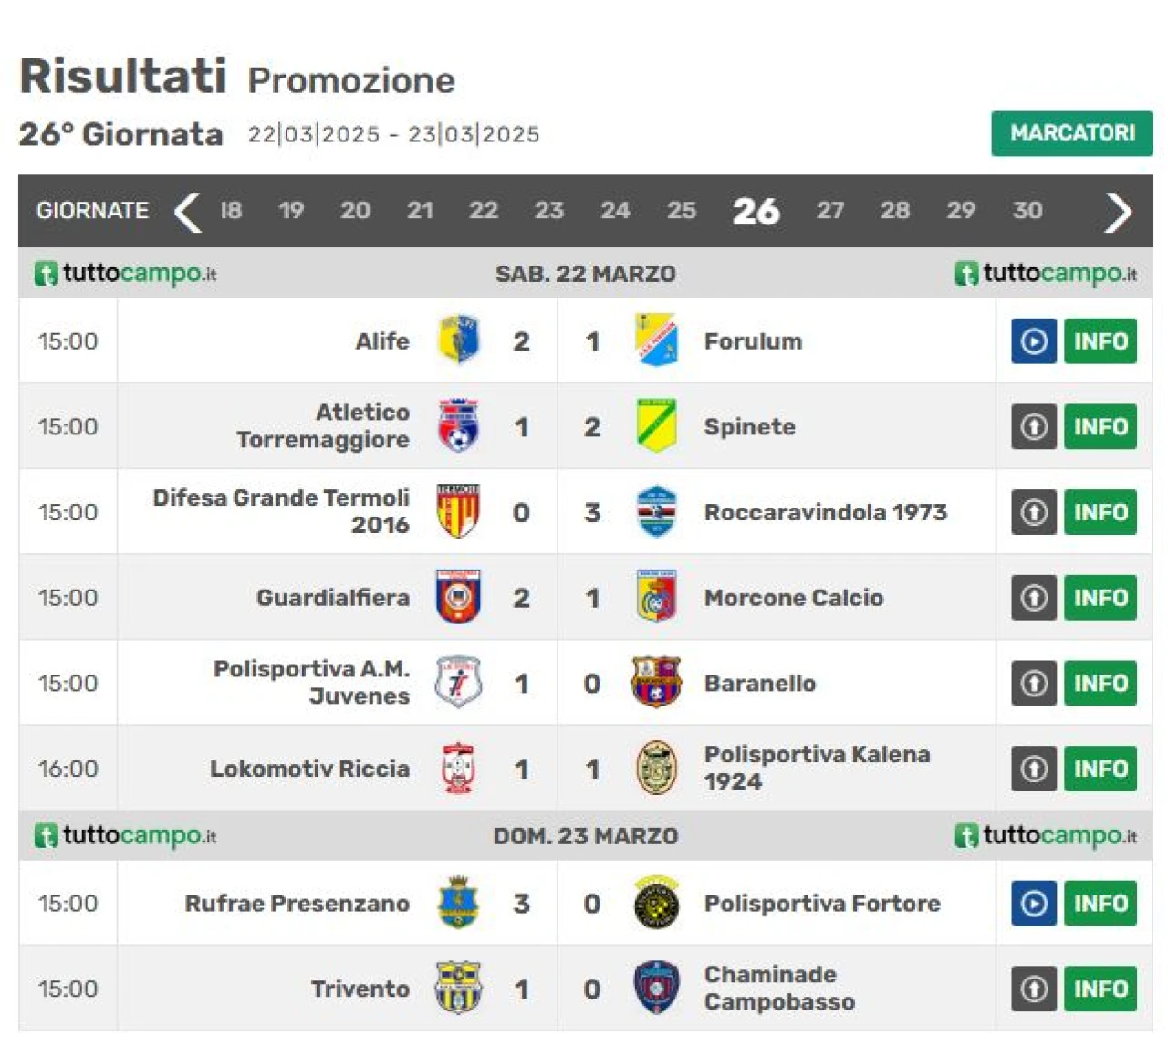
Task: Go to previous giornate with left chevron
Action: tap(187, 212)
